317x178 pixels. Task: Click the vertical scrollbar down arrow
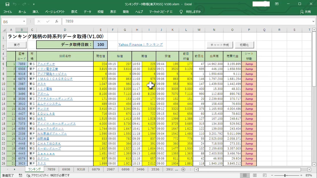pos(314,164)
